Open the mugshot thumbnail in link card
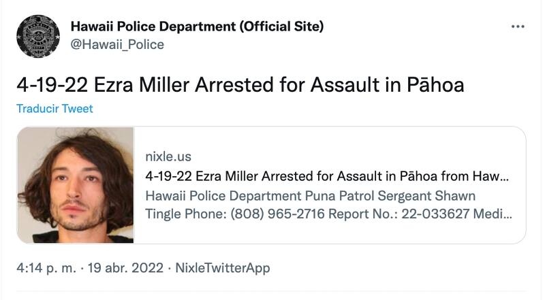Image resolution: width=545 pixels, height=300 pixels. 76,185
